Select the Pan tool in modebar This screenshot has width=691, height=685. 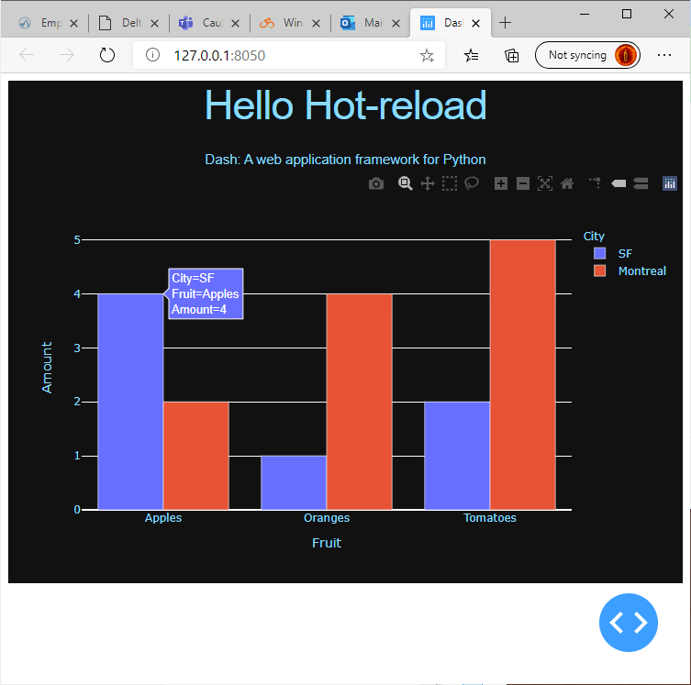427,183
